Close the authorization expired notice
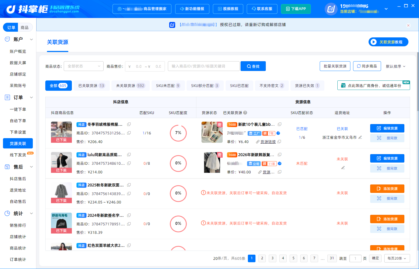 pyautogui.click(x=408, y=25)
